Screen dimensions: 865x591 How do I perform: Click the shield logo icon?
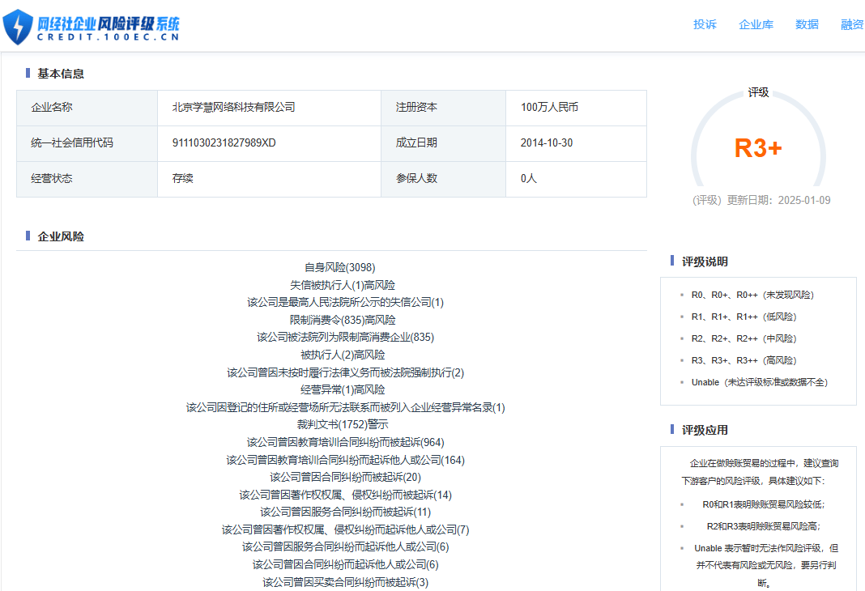18,27
